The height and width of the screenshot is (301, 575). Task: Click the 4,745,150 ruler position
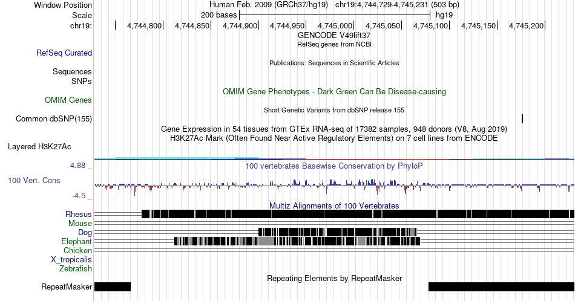pyautogui.click(x=478, y=25)
